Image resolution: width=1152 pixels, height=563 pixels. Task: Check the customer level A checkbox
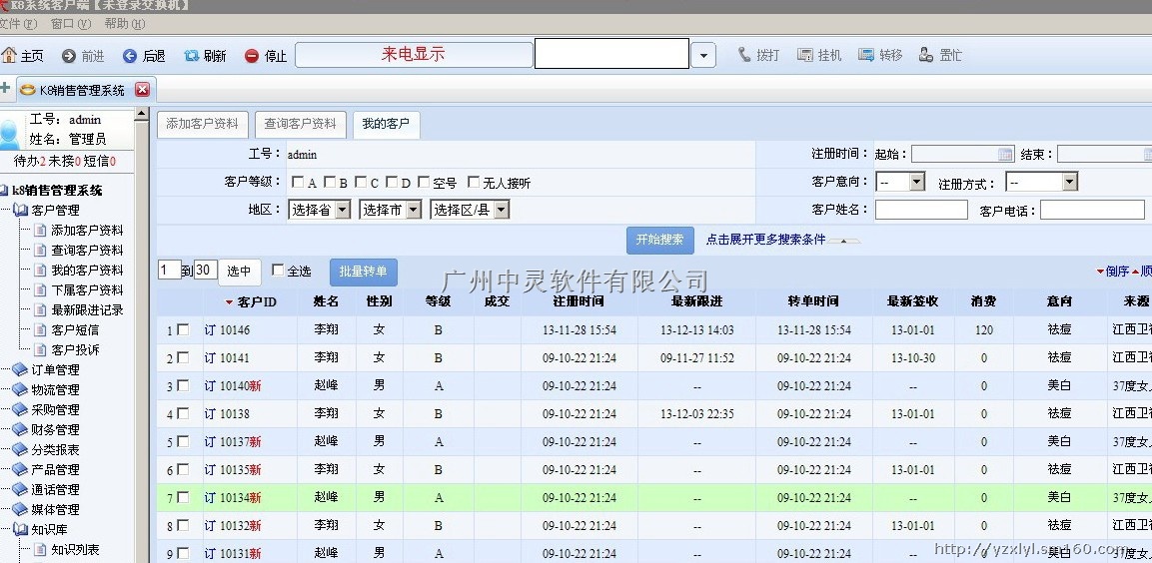[x=298, y=183]
